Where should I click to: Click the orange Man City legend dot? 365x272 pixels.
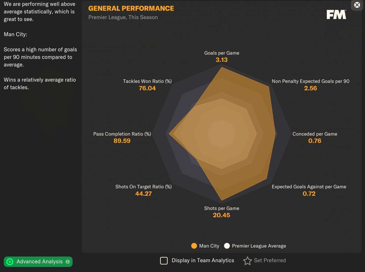[x=194, y=246]
